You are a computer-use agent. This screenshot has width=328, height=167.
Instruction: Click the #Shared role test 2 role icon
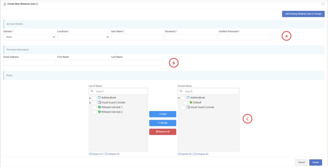(x=99, y=112)
